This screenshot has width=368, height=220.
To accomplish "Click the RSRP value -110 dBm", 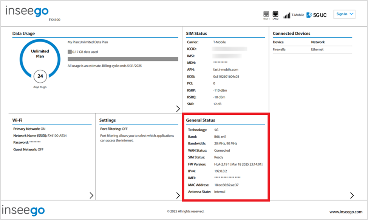I will tap(220, 91).
